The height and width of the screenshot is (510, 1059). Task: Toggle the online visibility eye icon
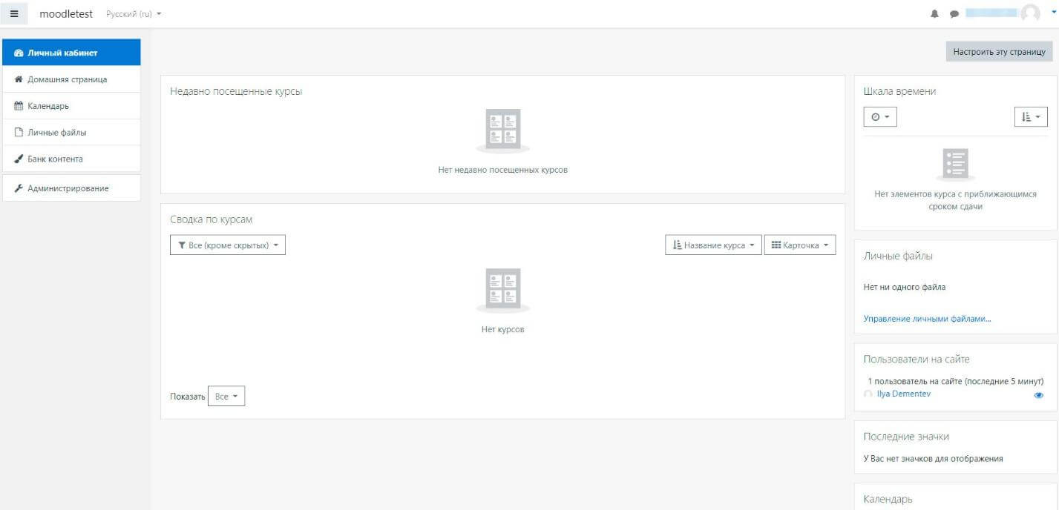pos(1038,395)
